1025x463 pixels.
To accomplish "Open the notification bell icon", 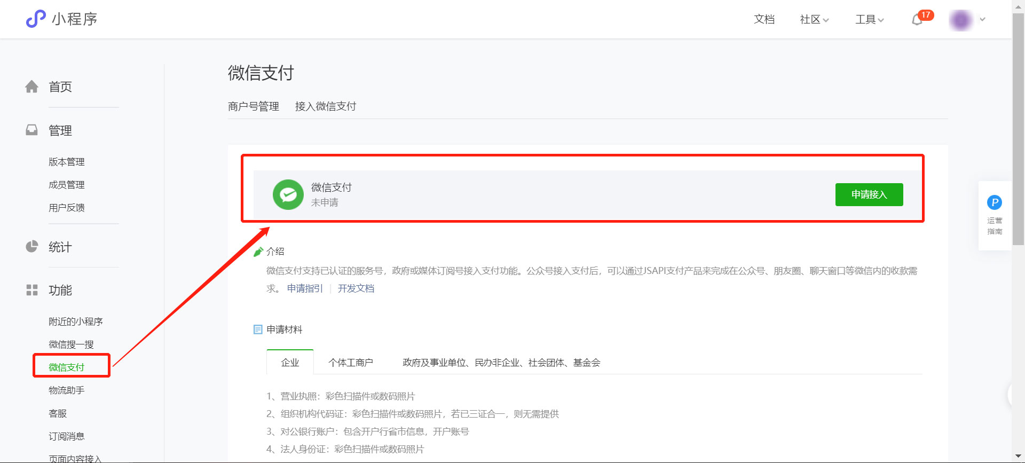I will coord(917,20).
